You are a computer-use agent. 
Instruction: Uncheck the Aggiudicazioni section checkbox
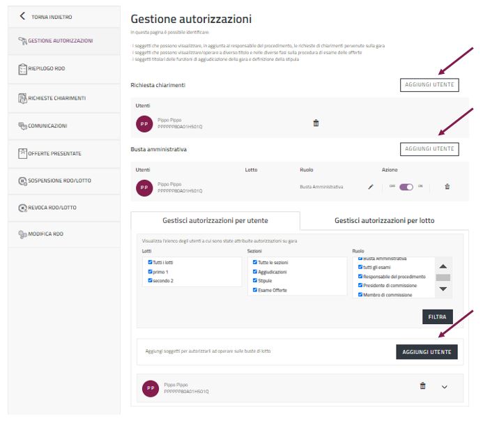[255, 271]
